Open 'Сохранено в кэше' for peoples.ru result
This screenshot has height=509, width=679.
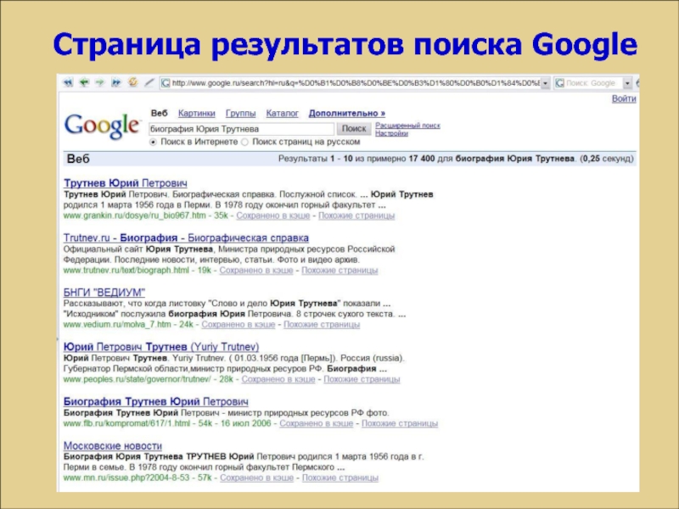point(278,379)
